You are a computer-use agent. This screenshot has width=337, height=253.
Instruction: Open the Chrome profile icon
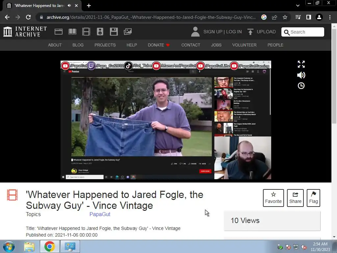point(319,17)
